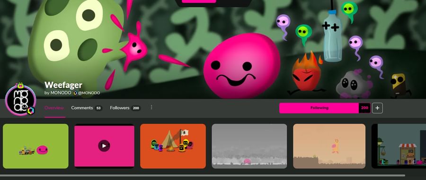
Task: Open the gray foggy landscape thumbnail
Action: [x=249, y=146]
